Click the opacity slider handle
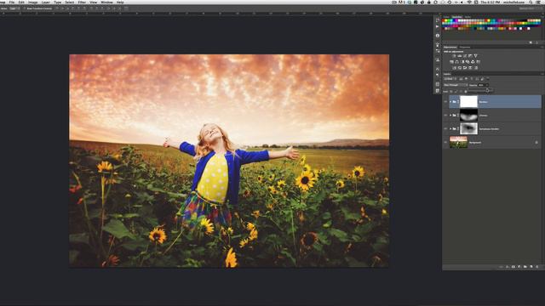This screenshot has width=545, height=306. (x=487, y=90)
